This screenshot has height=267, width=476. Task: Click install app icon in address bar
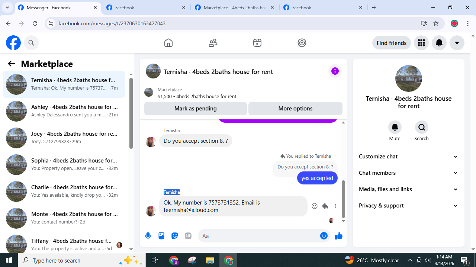424,23
